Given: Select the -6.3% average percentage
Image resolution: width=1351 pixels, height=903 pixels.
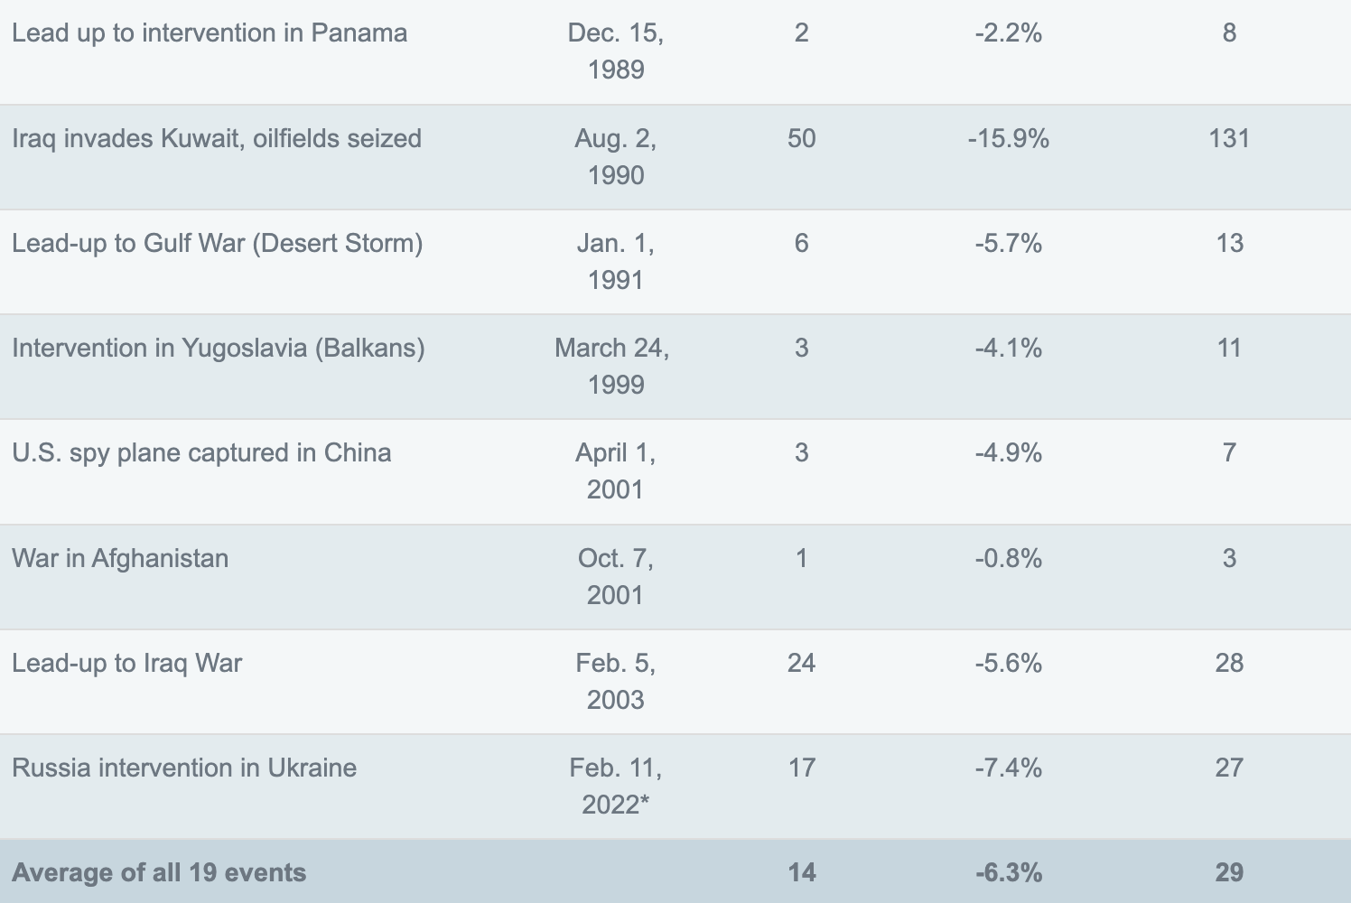Looking at the screenshot, I should tap(1008, 872).
